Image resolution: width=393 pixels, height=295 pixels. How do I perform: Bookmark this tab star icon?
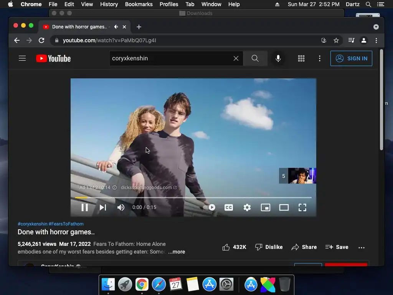pyautogui.click(x=336, y=40)
